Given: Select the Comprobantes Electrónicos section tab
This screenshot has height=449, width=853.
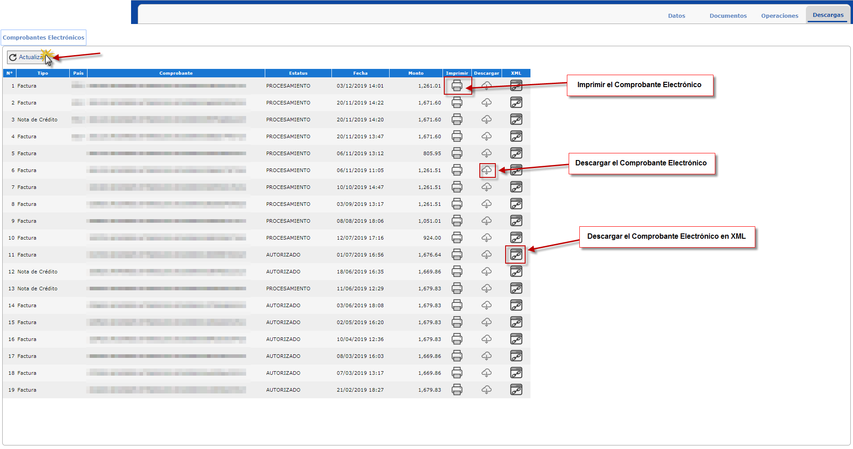Looking at the screenshot, I should [44, 38].
